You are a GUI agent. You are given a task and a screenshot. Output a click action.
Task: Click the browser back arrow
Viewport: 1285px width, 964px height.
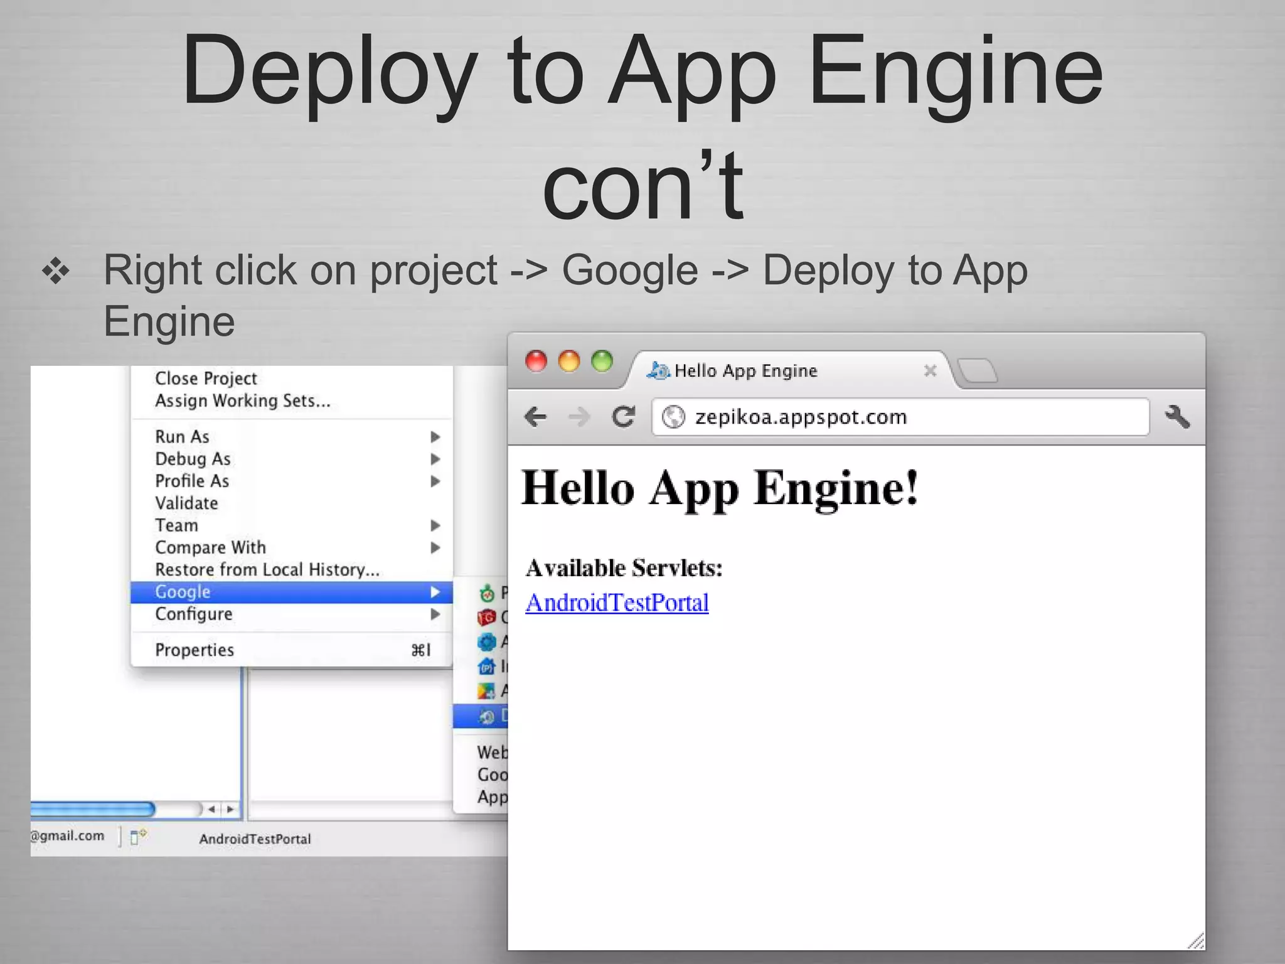coord(536,417)
